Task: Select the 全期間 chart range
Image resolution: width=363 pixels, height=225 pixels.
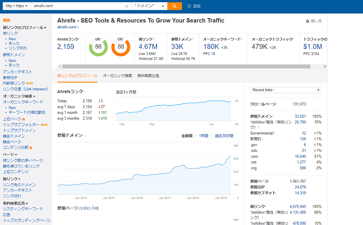Action: click(187, 136)
